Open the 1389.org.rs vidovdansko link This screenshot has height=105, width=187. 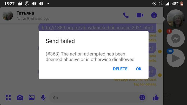coord(97,28)
